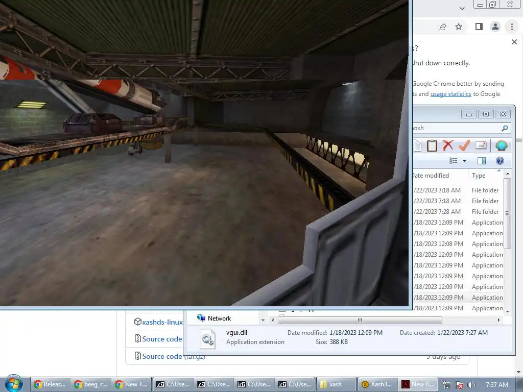Toggle the Chrome side panel icon
Screen dimensions: 523x392
pyautogui.click(x=479, y=27)
